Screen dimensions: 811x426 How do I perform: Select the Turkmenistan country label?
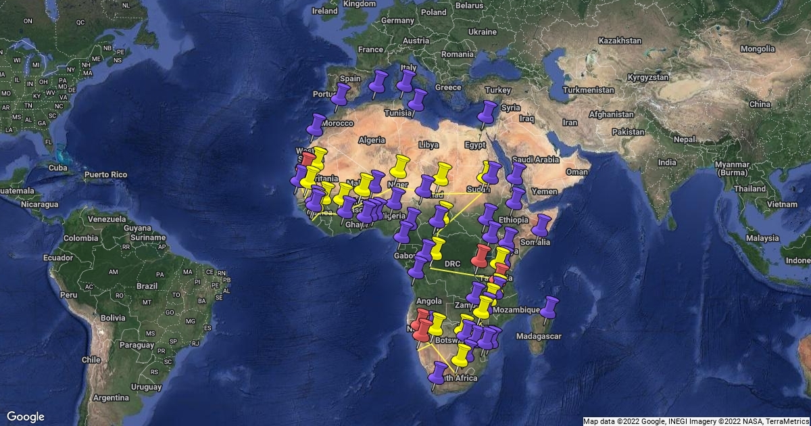589,90
